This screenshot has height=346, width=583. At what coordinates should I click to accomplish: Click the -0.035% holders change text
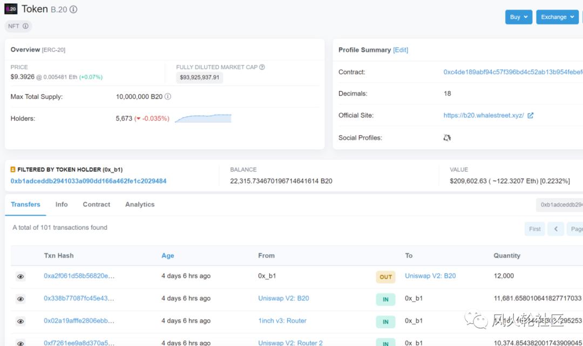(x=152, y=118)
